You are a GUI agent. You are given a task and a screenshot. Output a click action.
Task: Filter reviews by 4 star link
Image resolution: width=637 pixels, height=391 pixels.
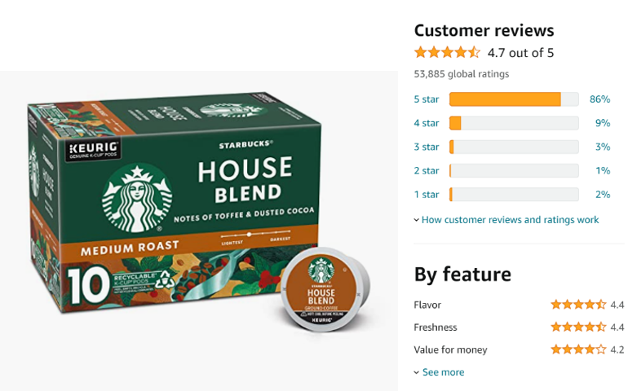(426, 123)
